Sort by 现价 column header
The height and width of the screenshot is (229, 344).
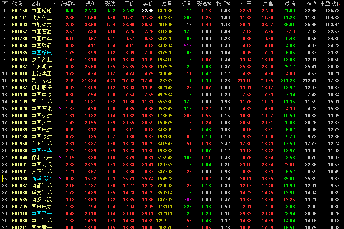click(91, 4)
